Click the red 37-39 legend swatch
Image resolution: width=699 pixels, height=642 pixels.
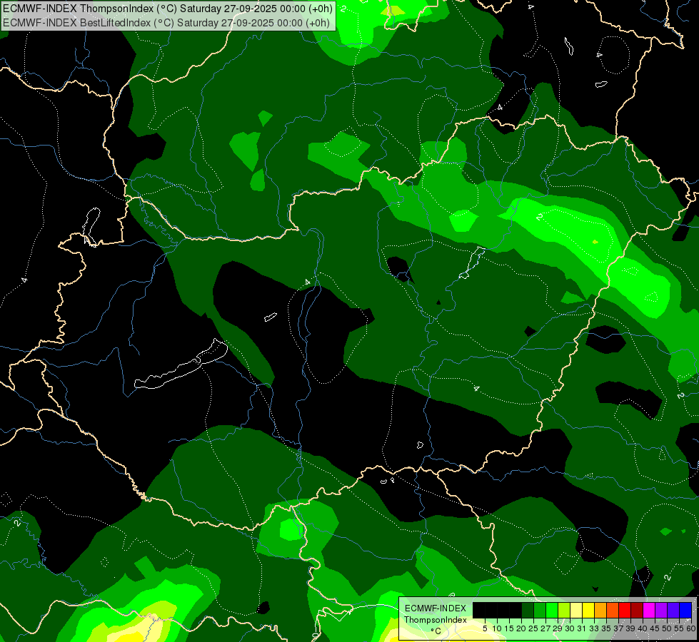click(x=625, y=611)
